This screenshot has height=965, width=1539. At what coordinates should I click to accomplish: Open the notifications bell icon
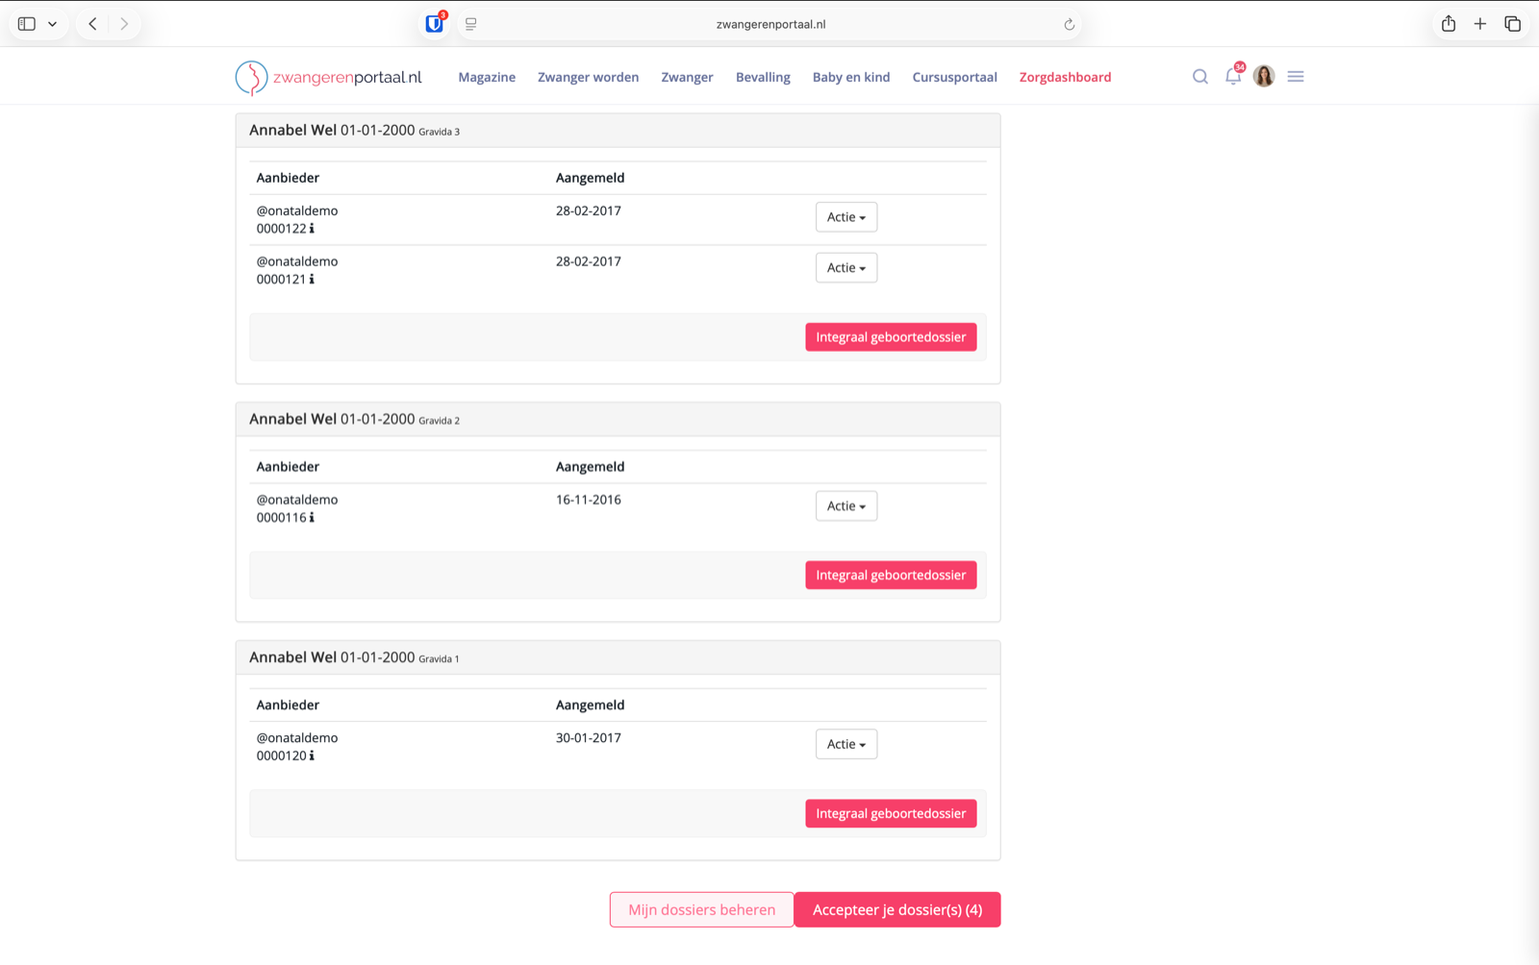1233,76
